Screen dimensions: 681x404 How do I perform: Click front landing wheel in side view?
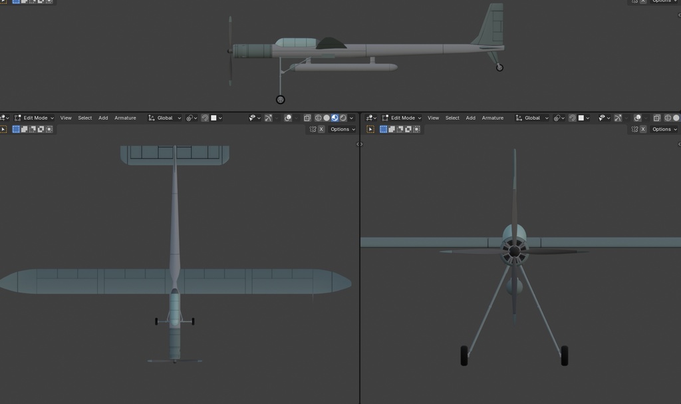(281, 100)
